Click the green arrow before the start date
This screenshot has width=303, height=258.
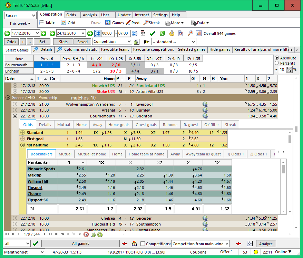click(8, 34)
